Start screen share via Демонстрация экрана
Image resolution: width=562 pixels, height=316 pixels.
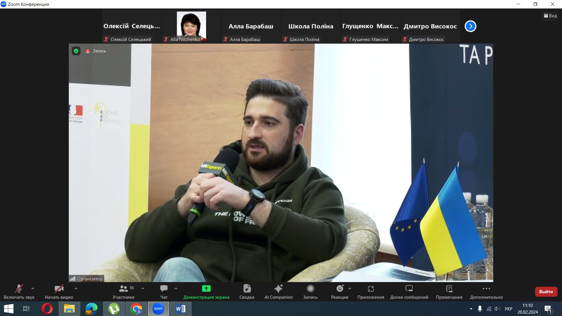(206, 292)
